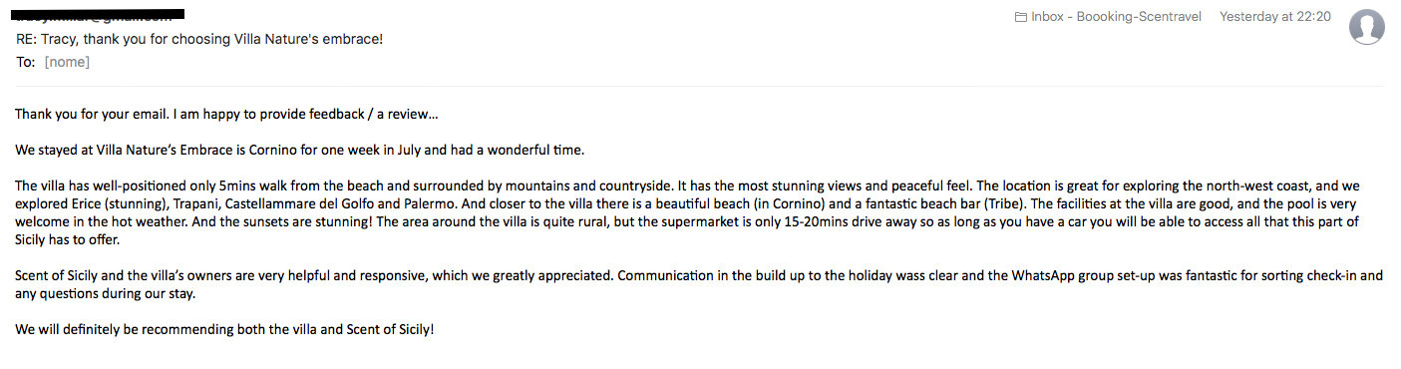1401x369 pixels.
Task: Click the mailbox folder icon beside Inbox
Action: click(x=1020, y=17)
